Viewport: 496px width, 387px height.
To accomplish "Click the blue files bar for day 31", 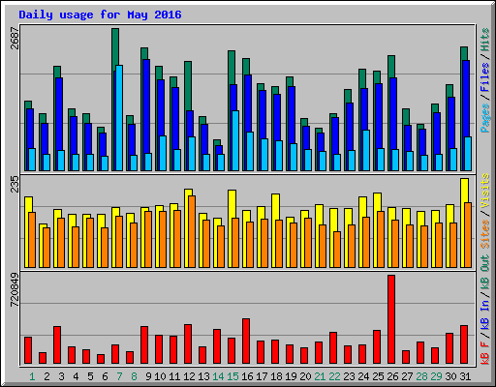I will (x=466, y=99).
